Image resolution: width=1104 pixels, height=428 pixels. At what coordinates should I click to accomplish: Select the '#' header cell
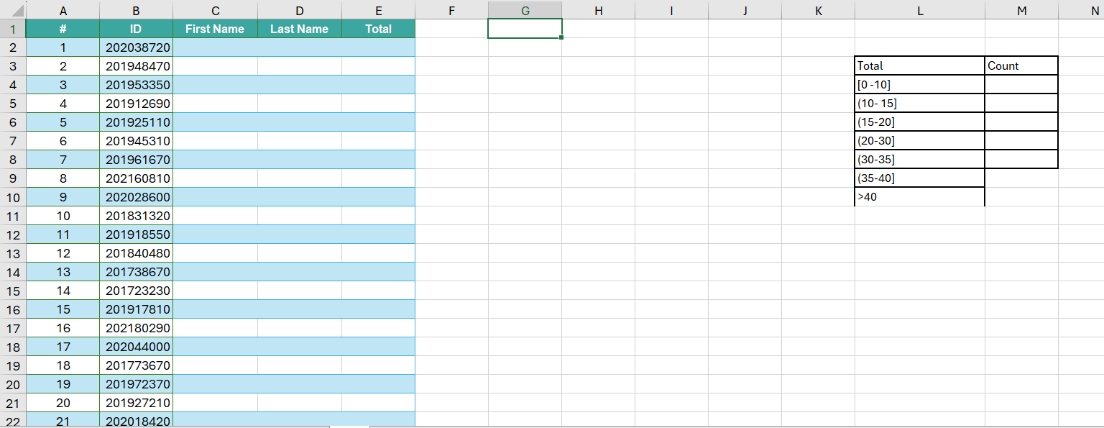coord(63,29)
